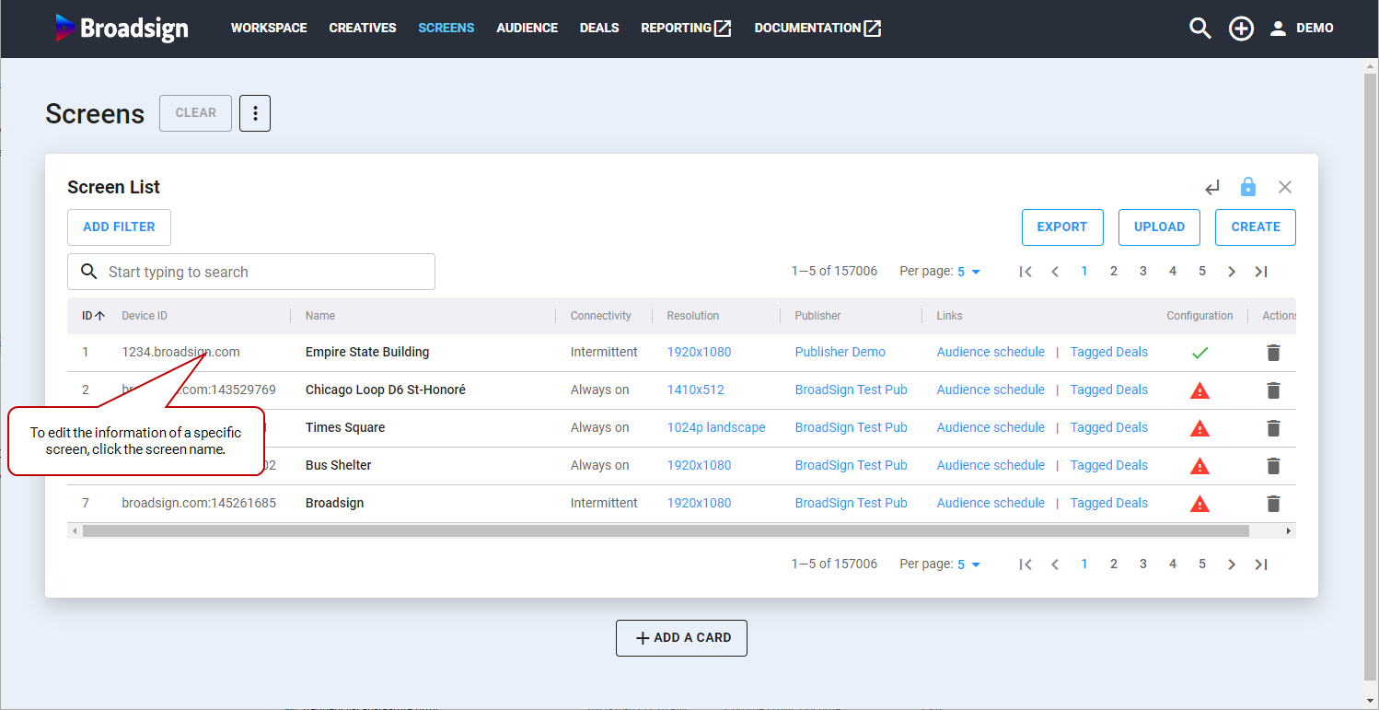Viewport: 1379px width, 710px height.
Task: Open the CREATIVES menu
Action: (x=363, y=29)
